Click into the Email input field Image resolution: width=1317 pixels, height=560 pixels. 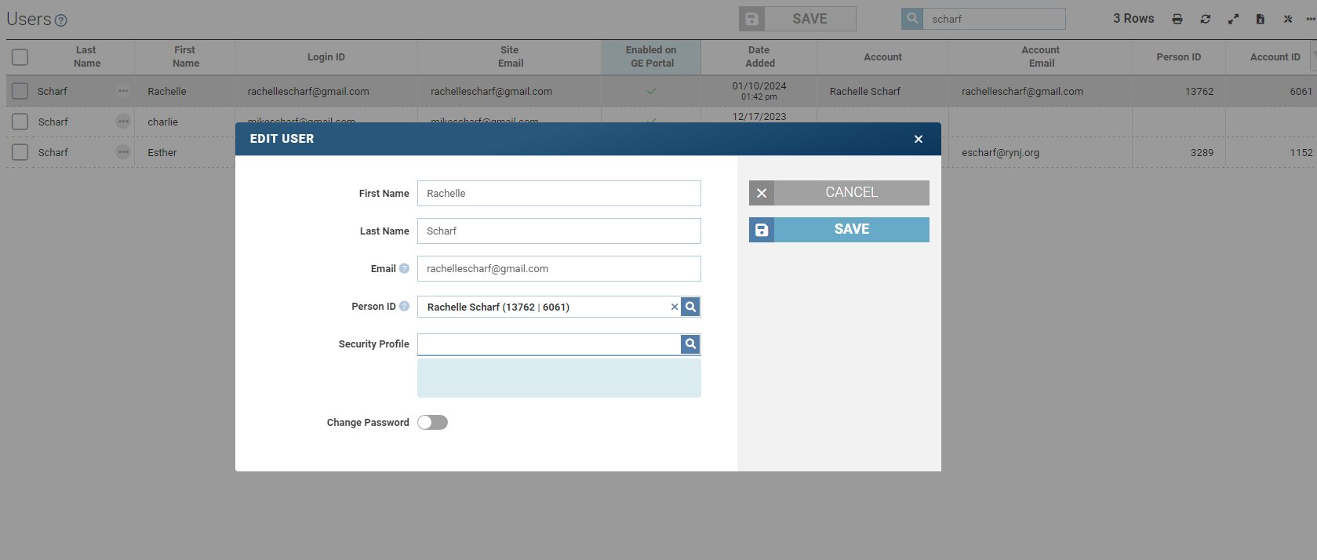pos(559,269)
